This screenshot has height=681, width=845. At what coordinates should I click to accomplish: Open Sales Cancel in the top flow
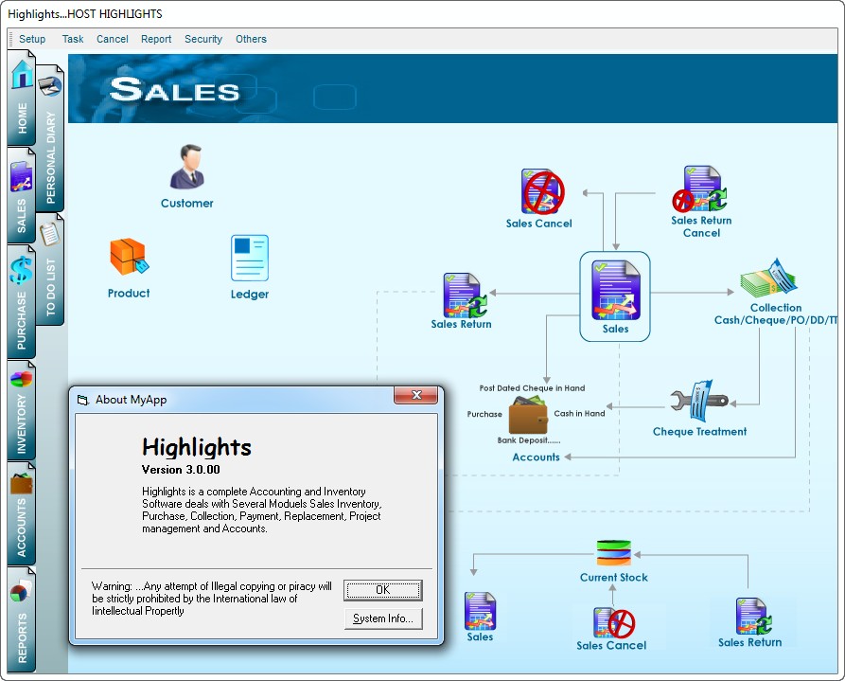[542, 191]
